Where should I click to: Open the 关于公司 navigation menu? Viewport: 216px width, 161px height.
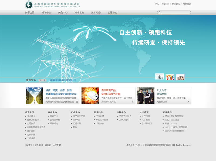pos(30,13)
